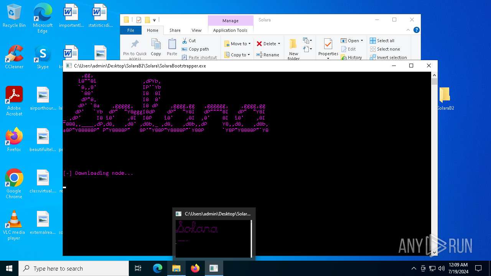Click new folder icon in quick access toolbar
Image resolution: width=491 pixels, height=276 pixels.
[147, 20]
